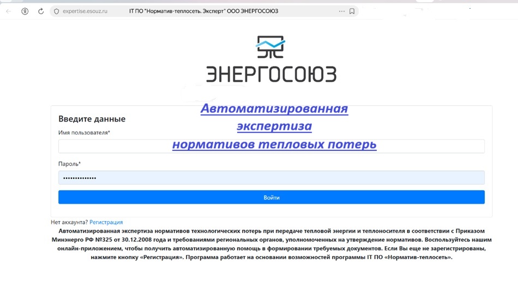Click the page title in address bar
Image resolution: width=518 pixels, height=298 pixels.
coord(203,11)
